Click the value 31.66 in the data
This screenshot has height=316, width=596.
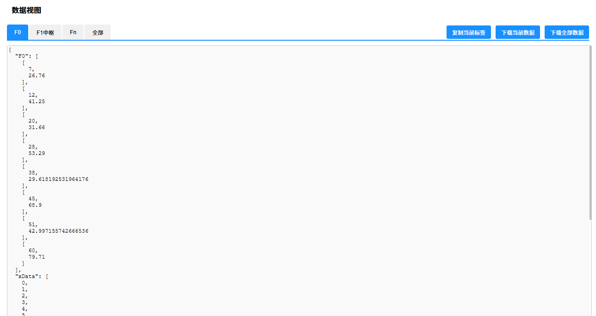click(x=37, y=127)
